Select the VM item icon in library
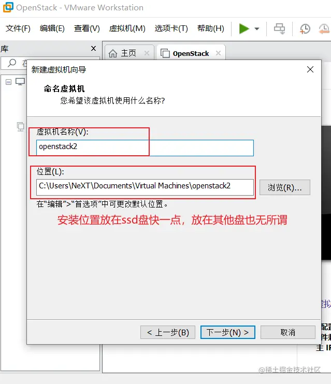The image size is (331, 384). coord(20,127)
